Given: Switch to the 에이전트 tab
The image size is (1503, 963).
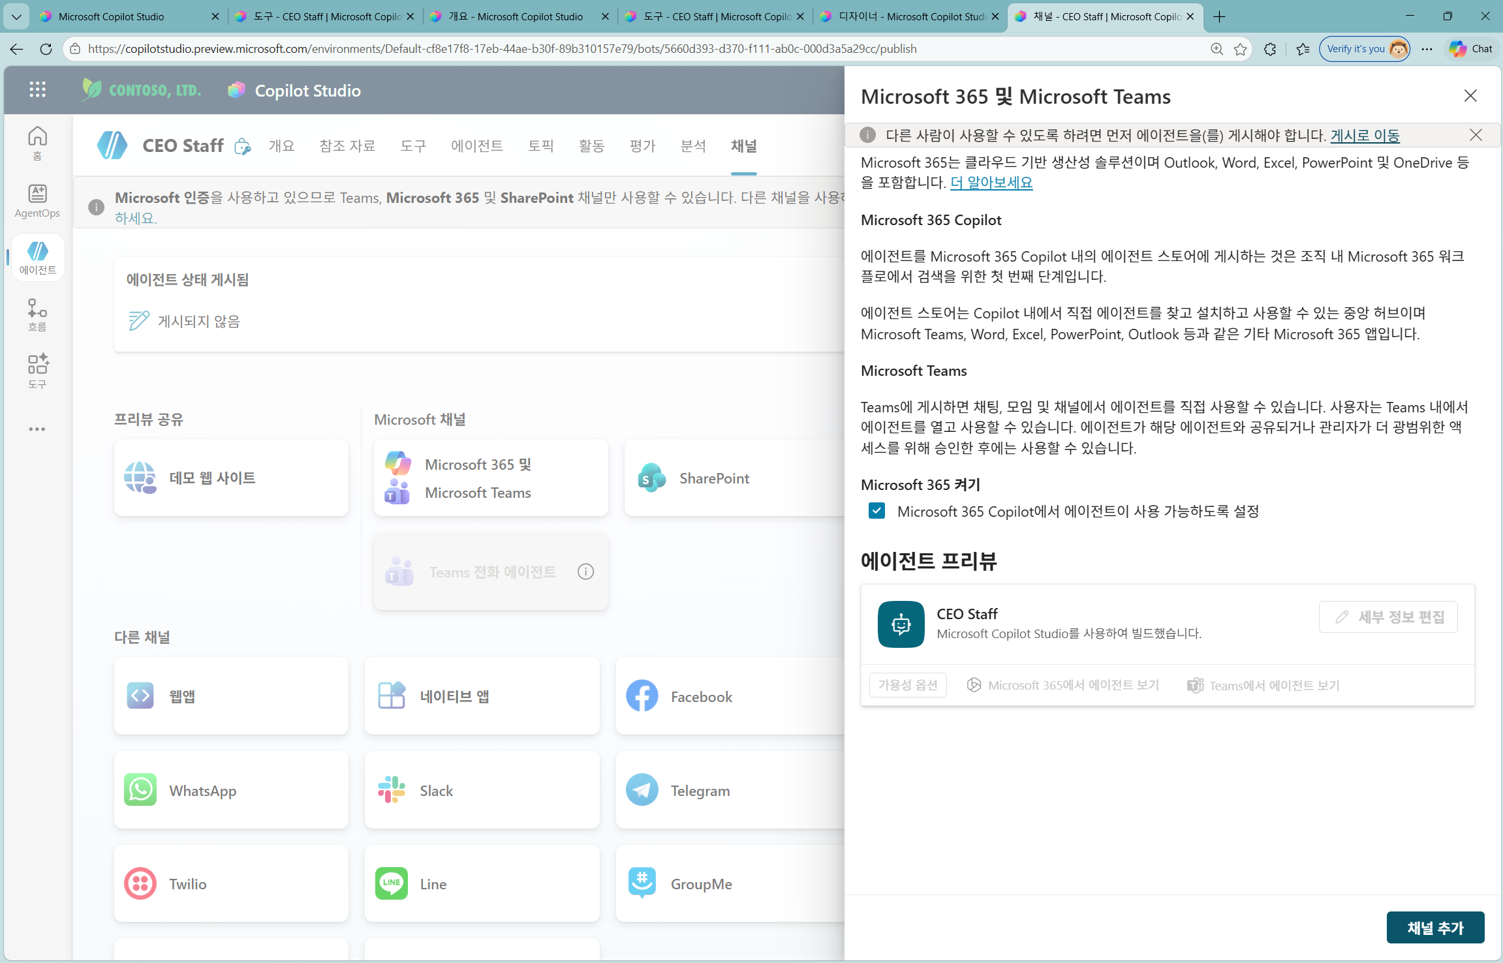Looking at the screenshot, I should click(x=477, y=145).
